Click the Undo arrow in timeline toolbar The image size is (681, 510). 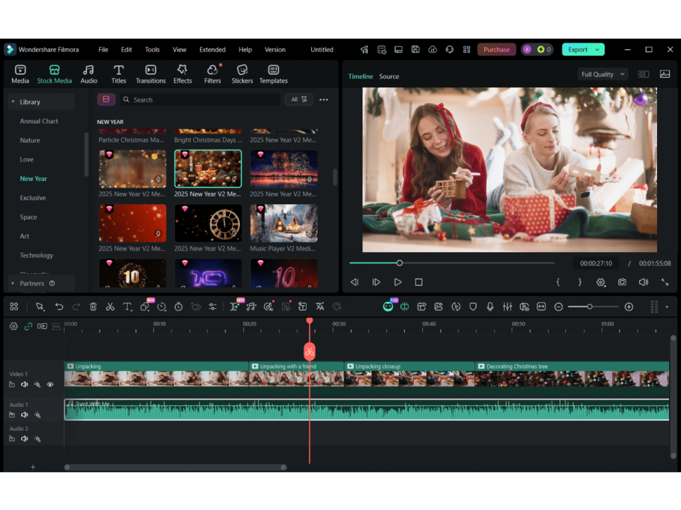coord(59,307)
